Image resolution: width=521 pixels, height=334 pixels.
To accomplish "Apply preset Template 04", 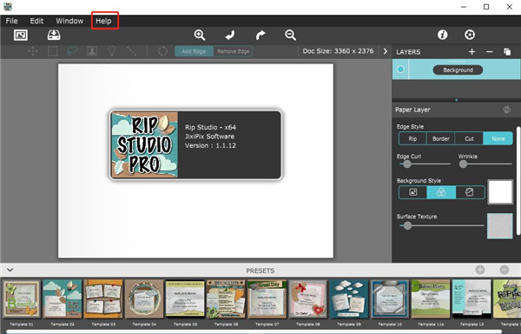I will click(x=144, y=298).
